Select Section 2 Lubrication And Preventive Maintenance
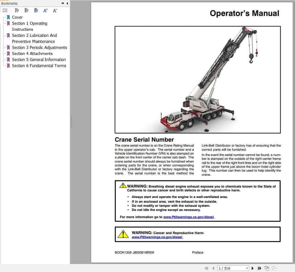This screenshot has height=272, width=295. pos(34,35)
